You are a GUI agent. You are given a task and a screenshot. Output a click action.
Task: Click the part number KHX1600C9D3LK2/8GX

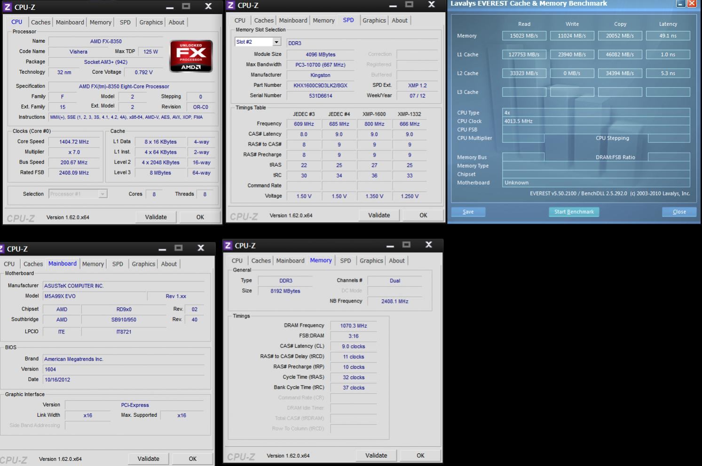click(x=320, y=85)
